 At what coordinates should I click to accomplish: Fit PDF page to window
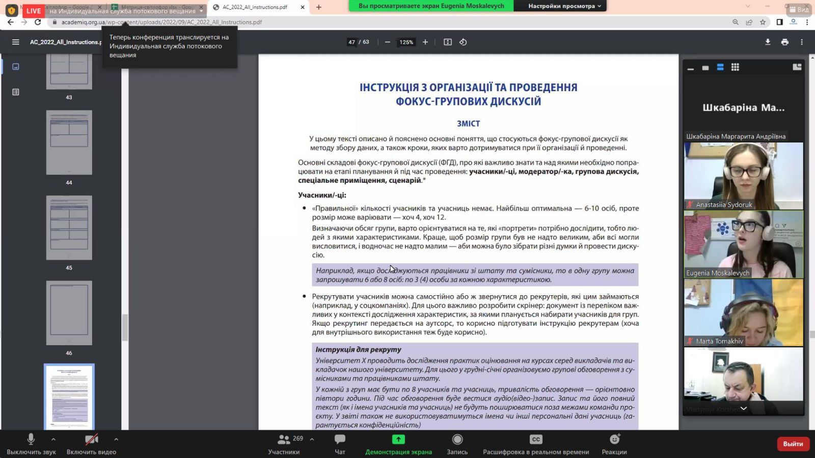pyautogui.click(x=448, y=42)
